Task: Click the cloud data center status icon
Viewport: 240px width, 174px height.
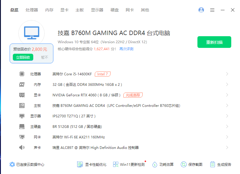Action: (x=12, y=164)
